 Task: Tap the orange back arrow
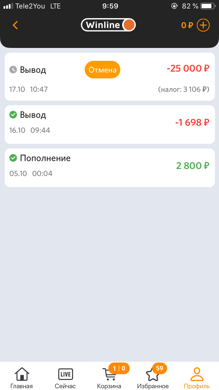(x=15, y=25)
